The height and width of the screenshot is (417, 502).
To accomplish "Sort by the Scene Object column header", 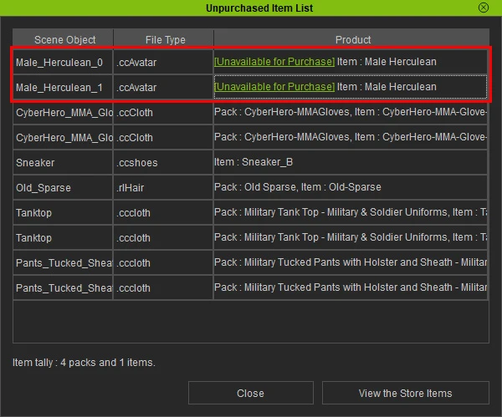I will [64, 39].
